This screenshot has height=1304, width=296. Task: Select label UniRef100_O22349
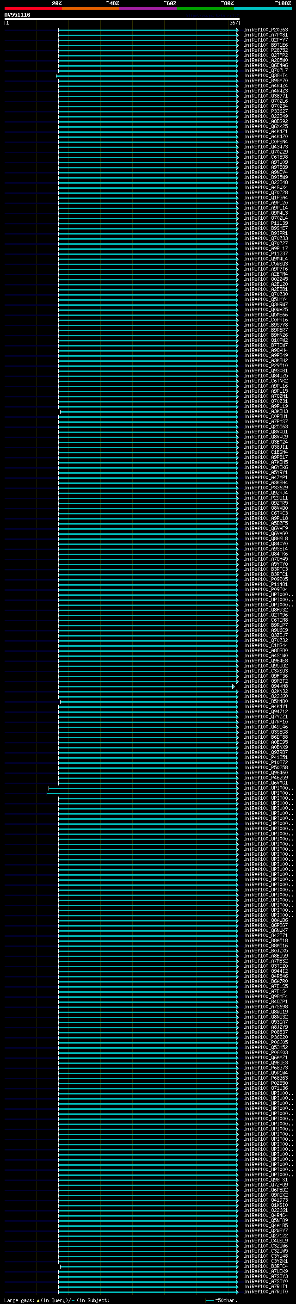pos(265,117)
